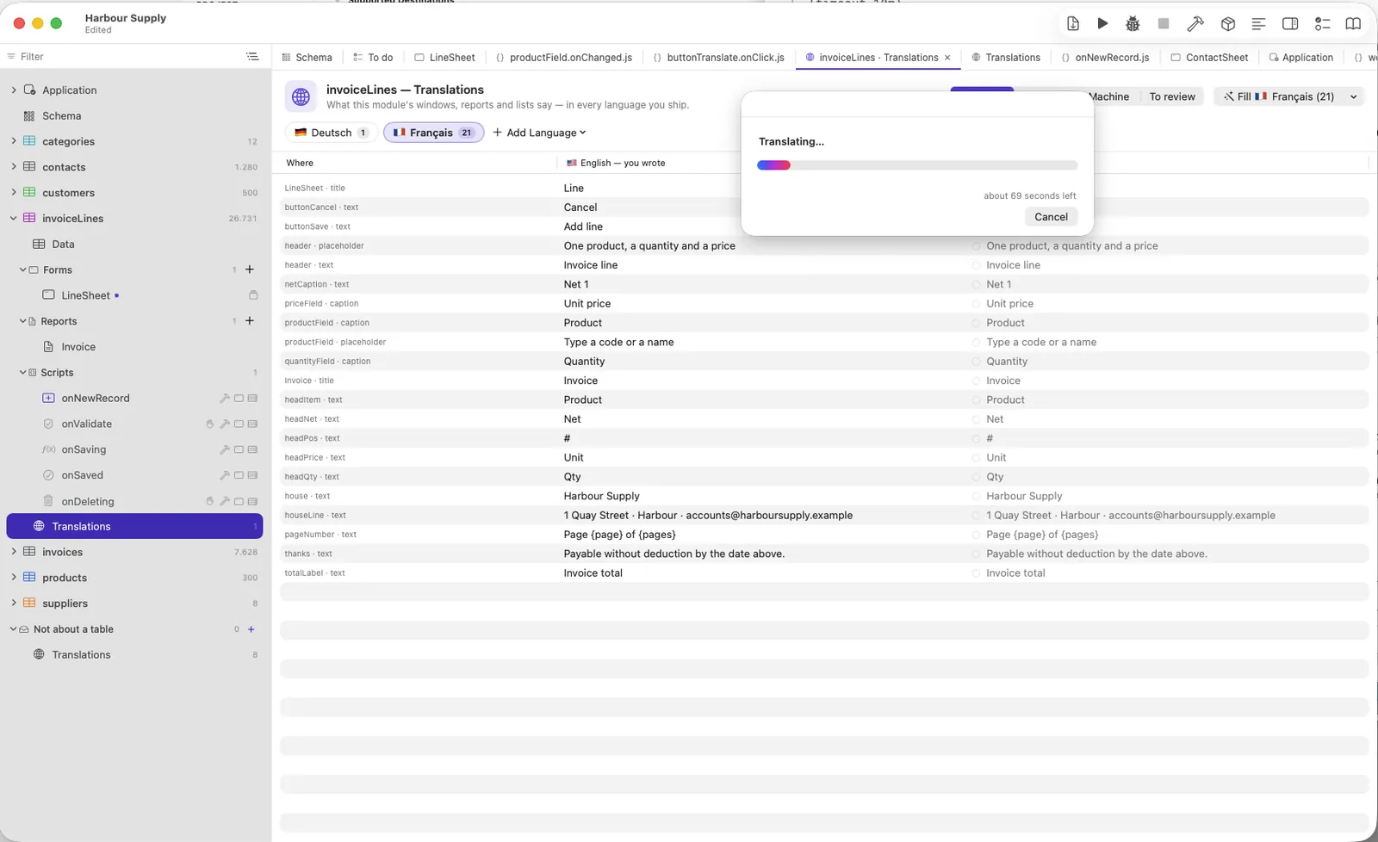Screen dimensions: 1378x842
Task: Click the hammer icon on onDeleting row
Action: tap(225, 501)
